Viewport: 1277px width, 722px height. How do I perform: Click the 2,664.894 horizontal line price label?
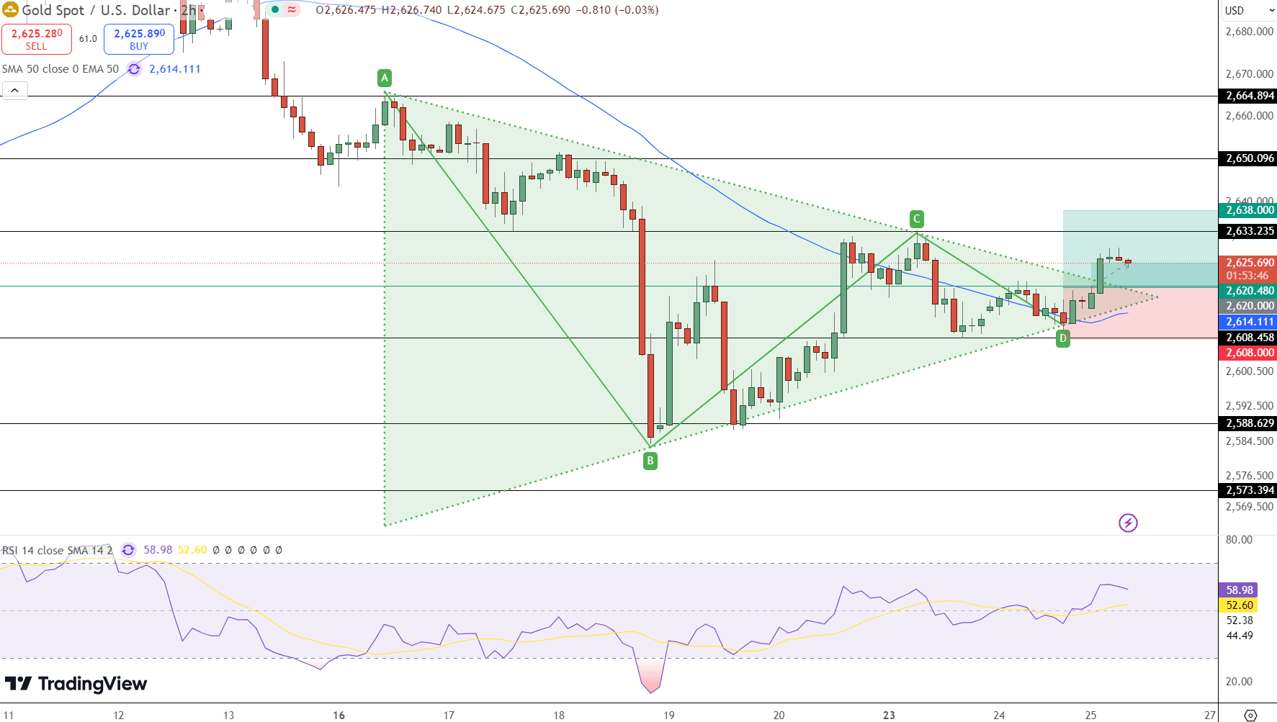(1247, 96)
